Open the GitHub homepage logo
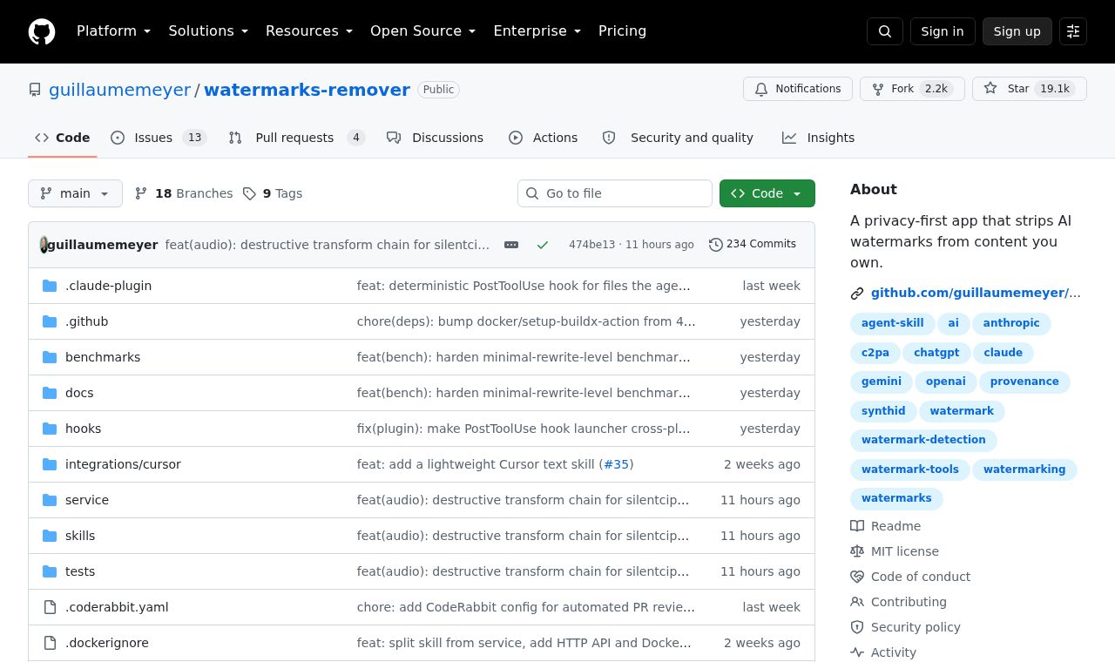 pos(42,31)
